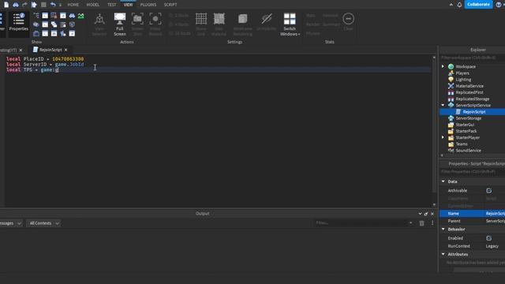Screen dimensions: 505x284
Task: Select StarterGui in Explorer tree
Action: [465, 125]
